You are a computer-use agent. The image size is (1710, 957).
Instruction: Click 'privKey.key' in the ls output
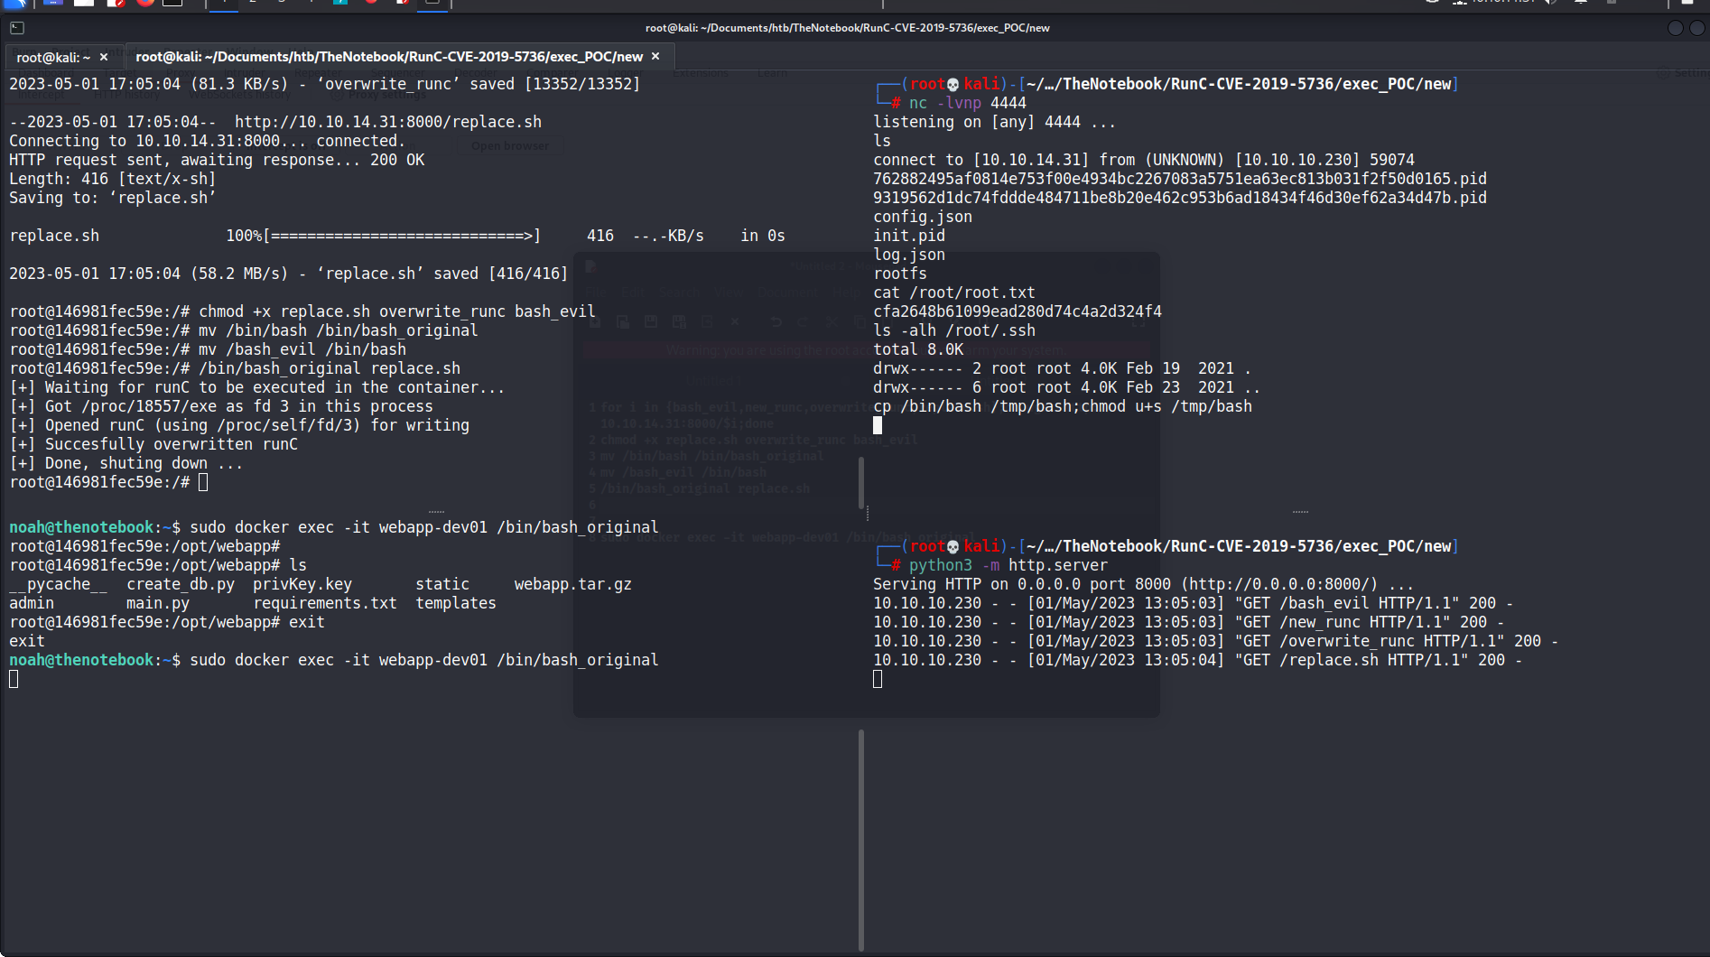(302, 584)
